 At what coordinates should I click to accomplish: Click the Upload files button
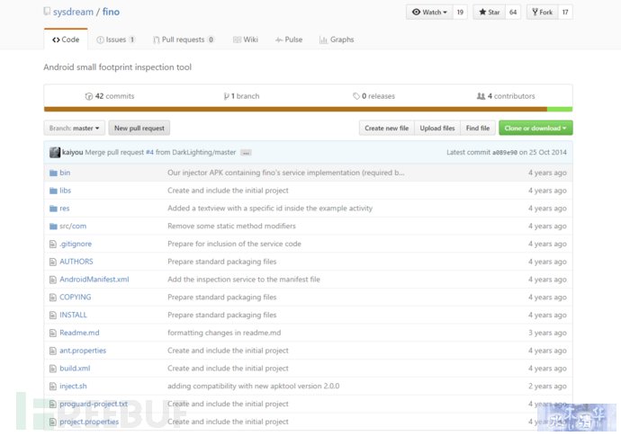437,129
